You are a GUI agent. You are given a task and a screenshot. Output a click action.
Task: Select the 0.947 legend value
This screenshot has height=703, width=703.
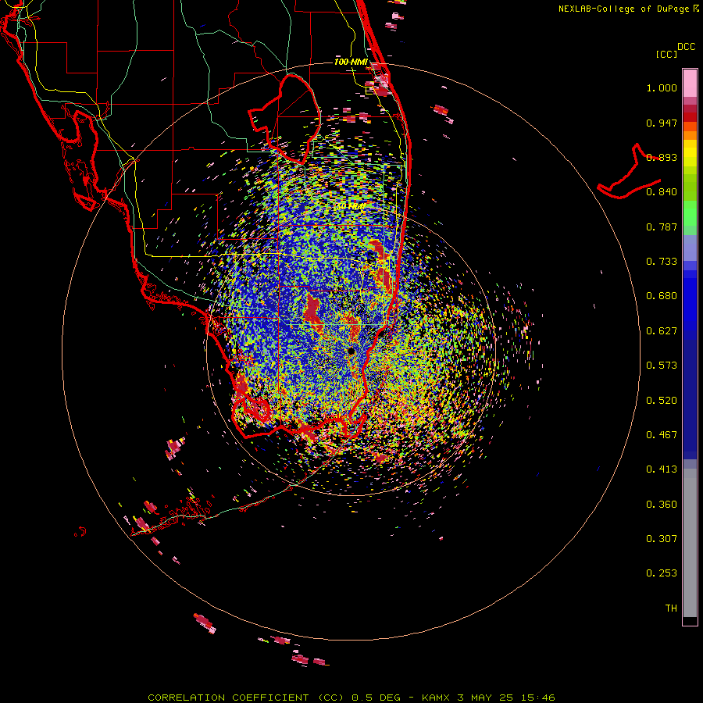662,123
